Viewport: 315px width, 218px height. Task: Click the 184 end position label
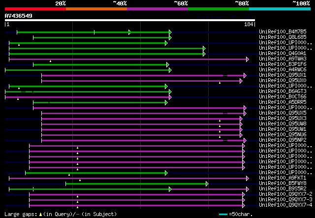[249, 25]
